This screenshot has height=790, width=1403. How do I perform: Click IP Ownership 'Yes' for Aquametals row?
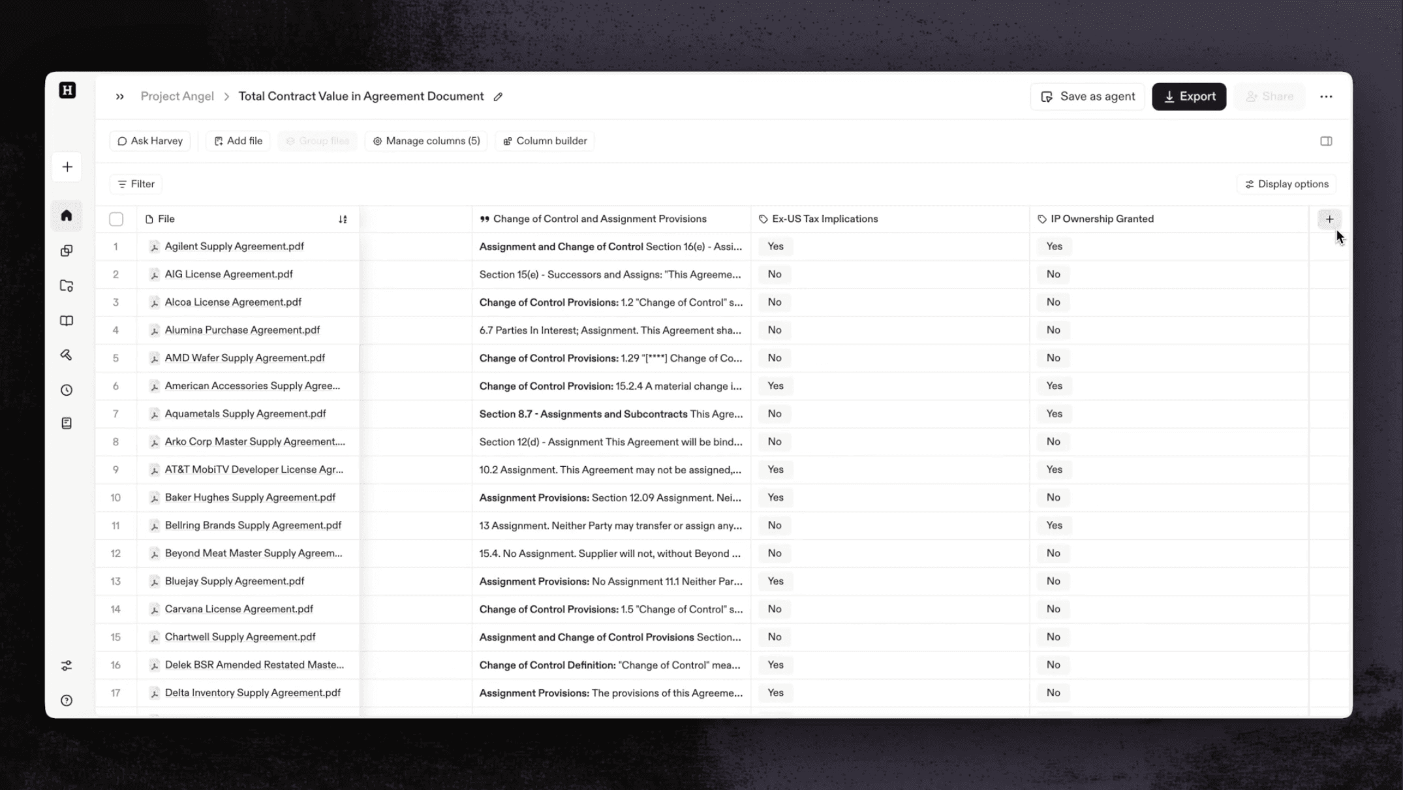tap(1054, 414)
